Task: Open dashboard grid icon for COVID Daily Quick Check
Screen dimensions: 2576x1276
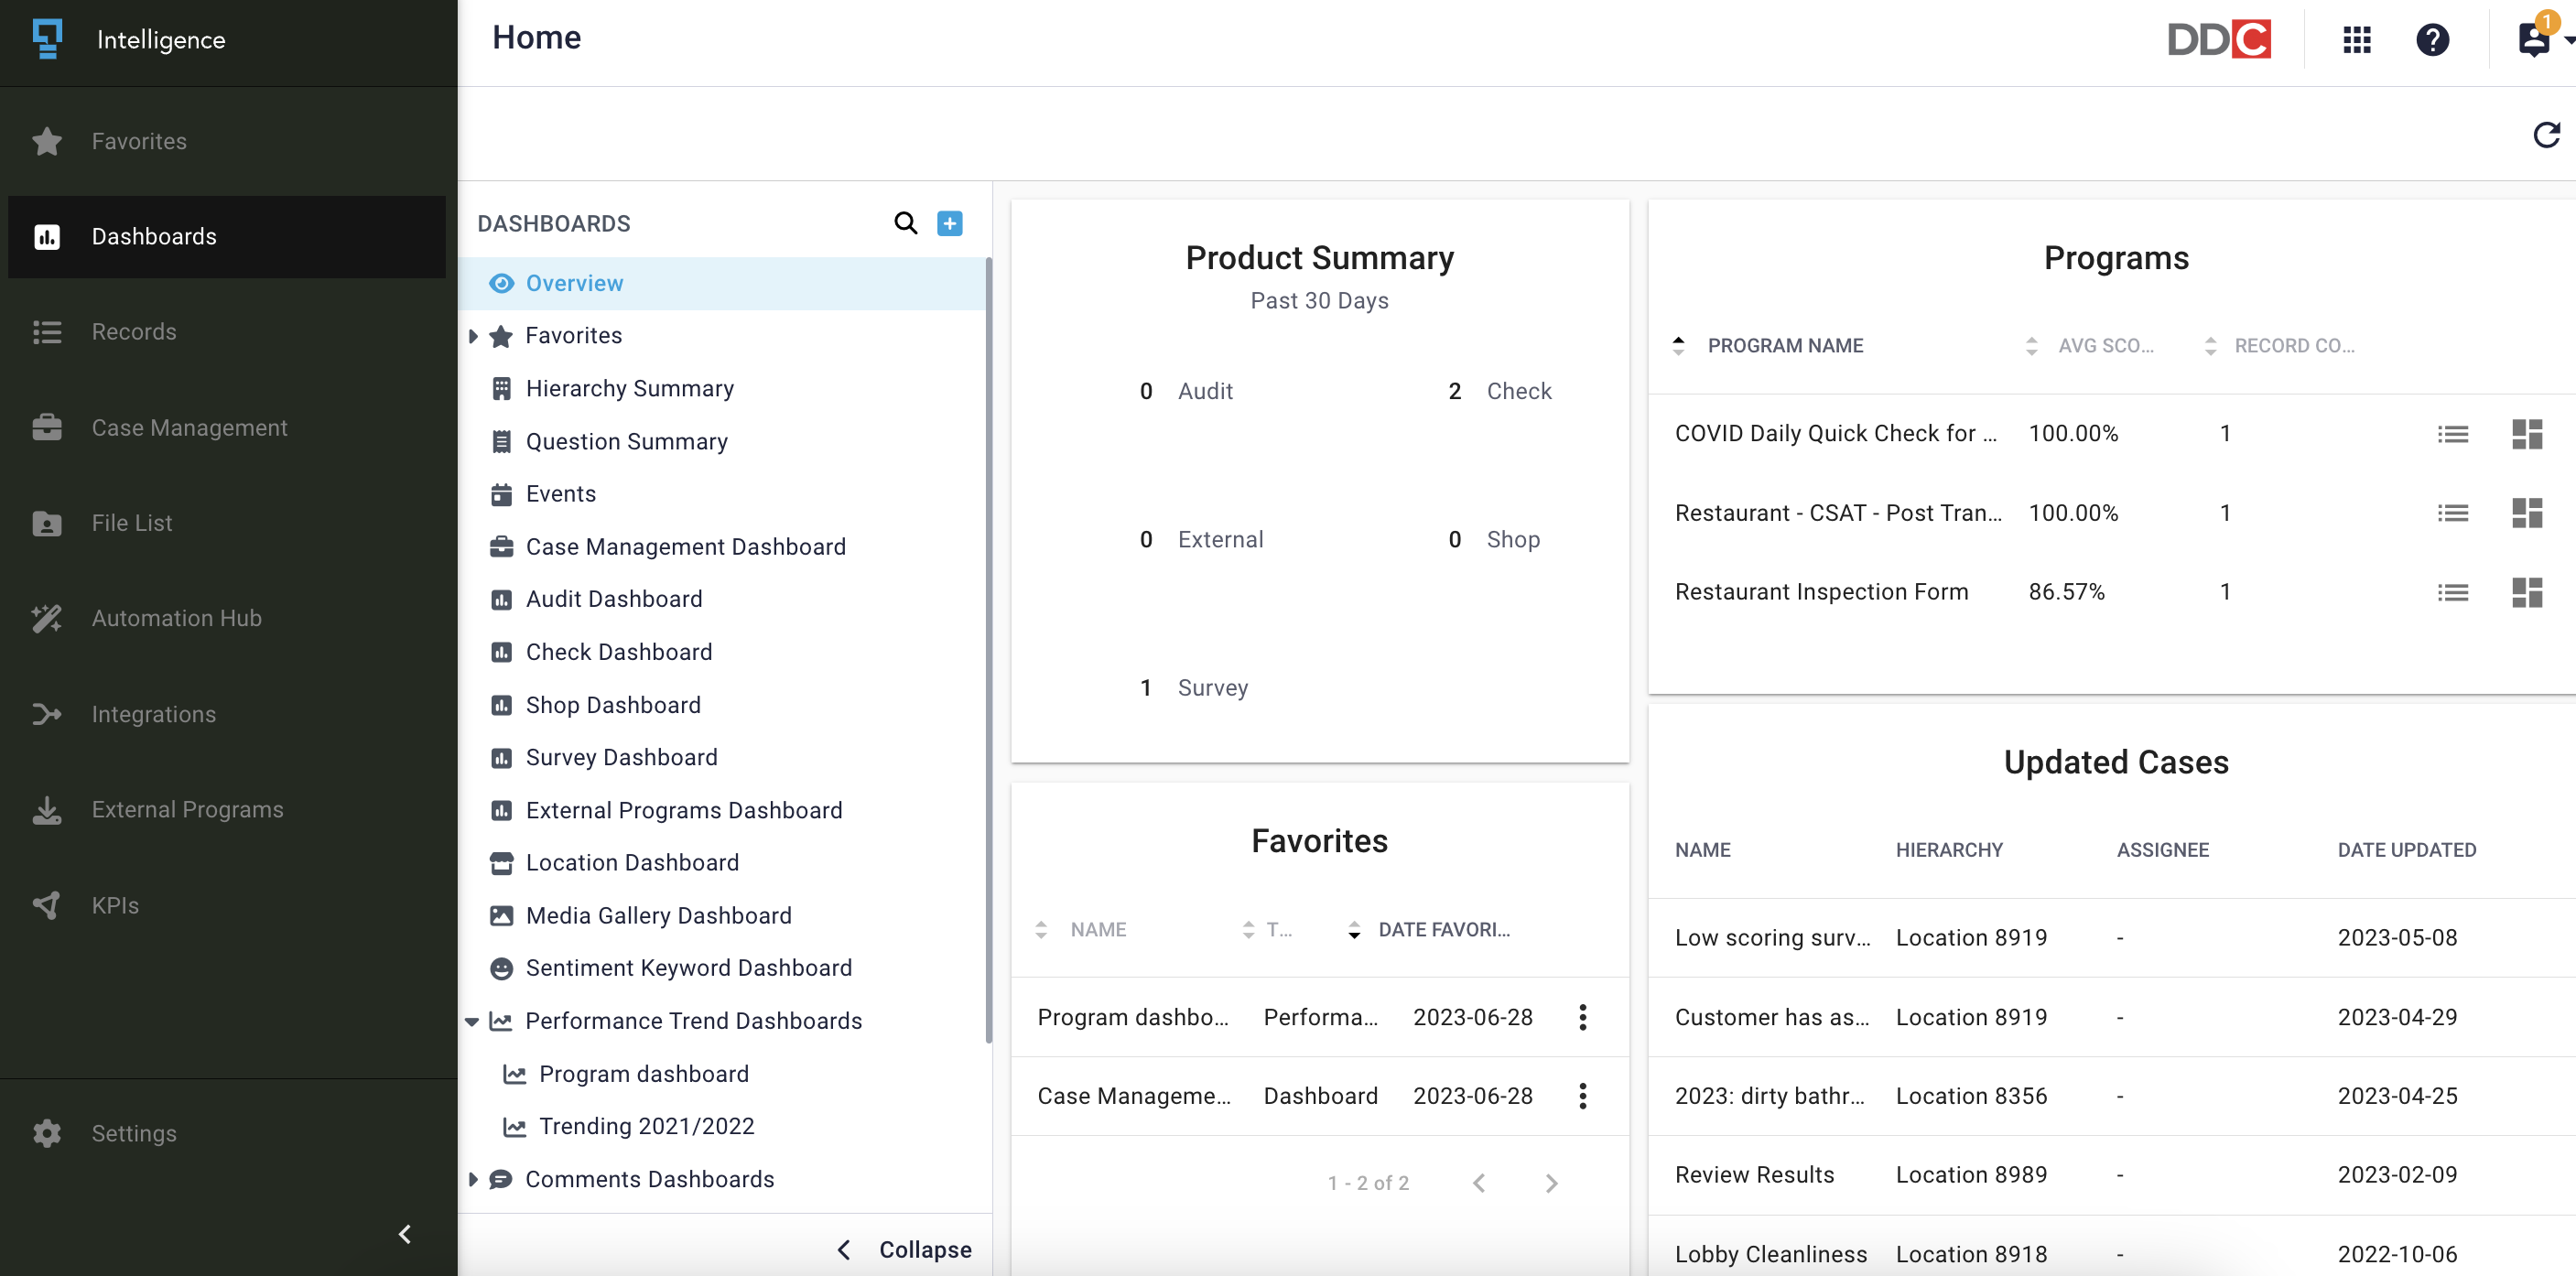Action: (x=2526, y=434)
